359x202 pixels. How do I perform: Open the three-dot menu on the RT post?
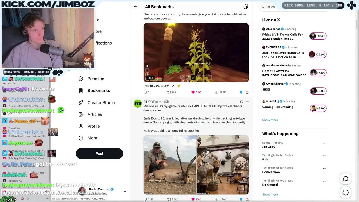tap(247, 102)
